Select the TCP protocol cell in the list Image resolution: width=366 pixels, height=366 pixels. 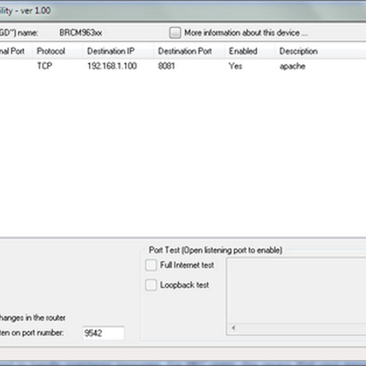pyautogui.click(x=43, y=66)
